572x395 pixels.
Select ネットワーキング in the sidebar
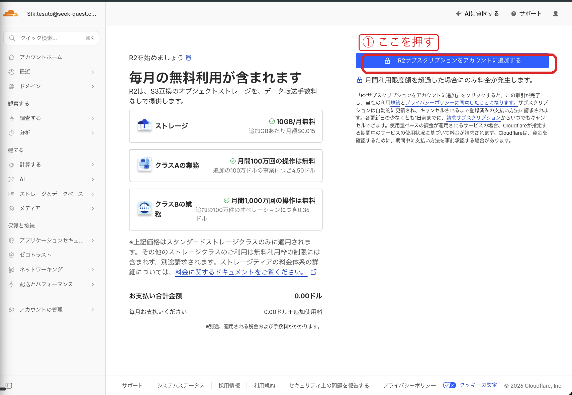[x=41, y=270]
